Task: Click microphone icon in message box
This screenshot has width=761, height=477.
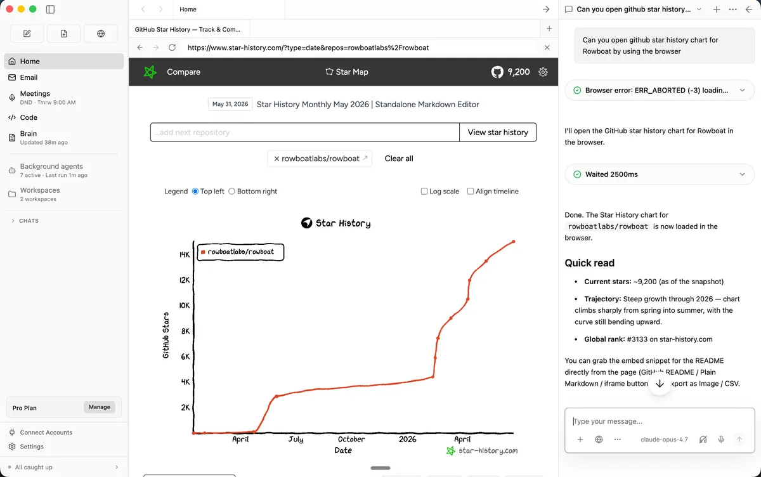Action: 721,439
